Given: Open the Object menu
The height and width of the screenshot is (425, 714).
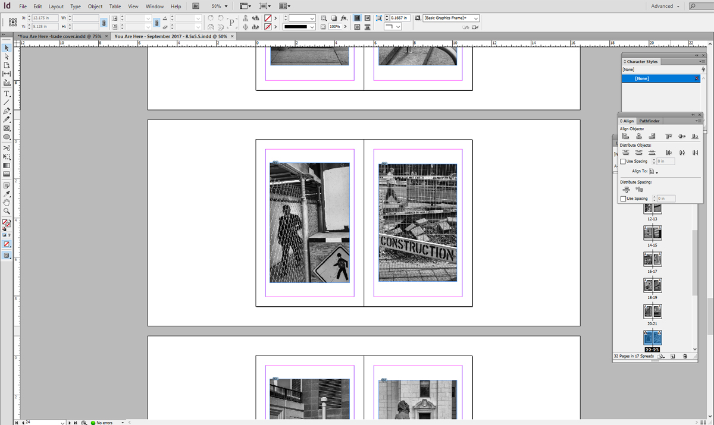Looking at the screenshot, I should pos(95,6).
